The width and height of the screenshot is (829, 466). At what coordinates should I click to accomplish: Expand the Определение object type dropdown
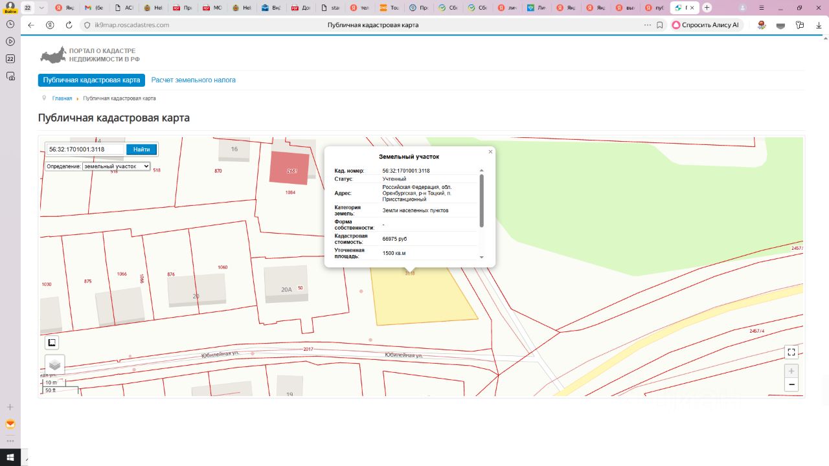116,166
